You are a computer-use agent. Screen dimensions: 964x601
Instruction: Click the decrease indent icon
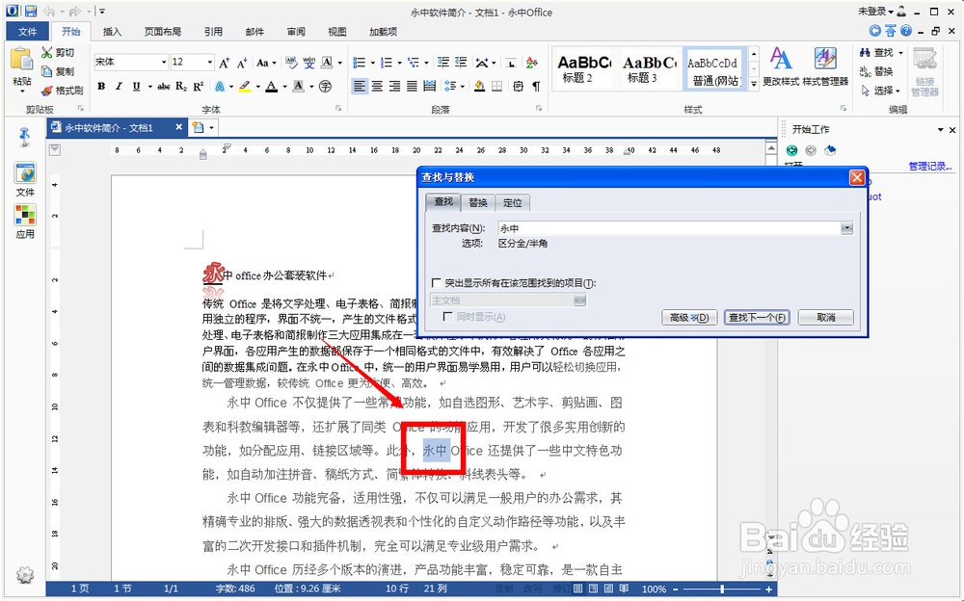443,62
